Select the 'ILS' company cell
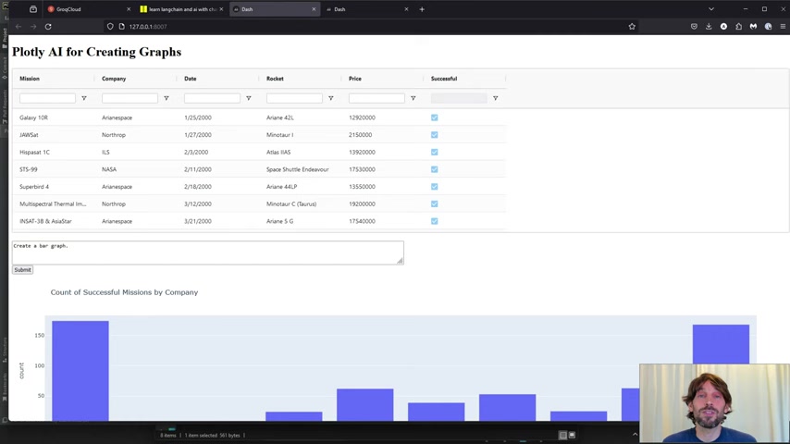This screenshot has height=444, width=790. 105,153
